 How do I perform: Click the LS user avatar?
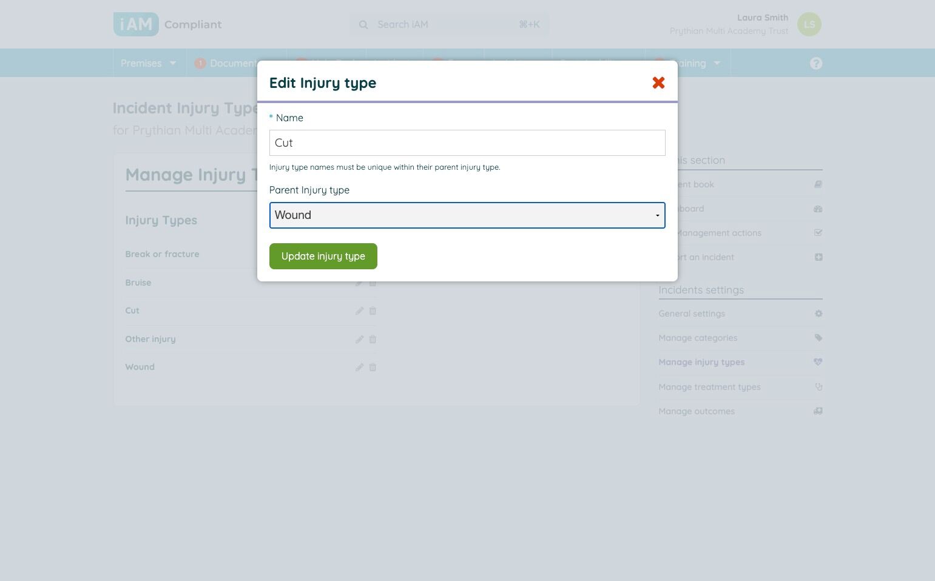(809, 24)
